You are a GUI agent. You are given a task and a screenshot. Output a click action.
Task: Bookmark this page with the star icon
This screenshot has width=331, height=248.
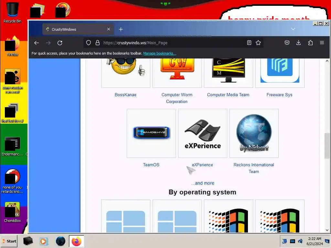point(258,43)
